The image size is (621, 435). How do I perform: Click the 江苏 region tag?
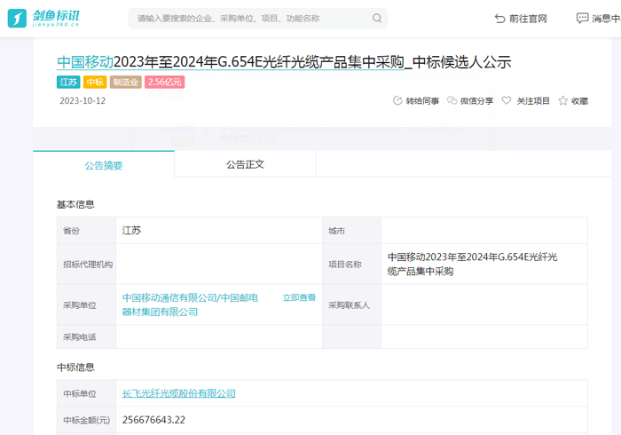[68, 82]
